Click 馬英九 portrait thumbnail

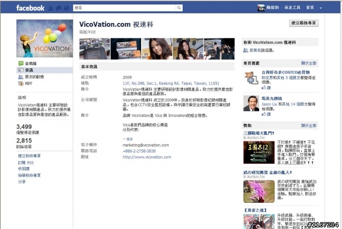click(x=251, y=103)
